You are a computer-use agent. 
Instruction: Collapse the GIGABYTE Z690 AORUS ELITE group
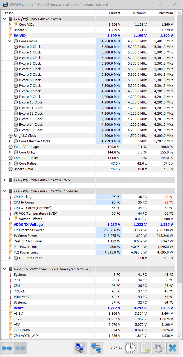coord(4,269)
